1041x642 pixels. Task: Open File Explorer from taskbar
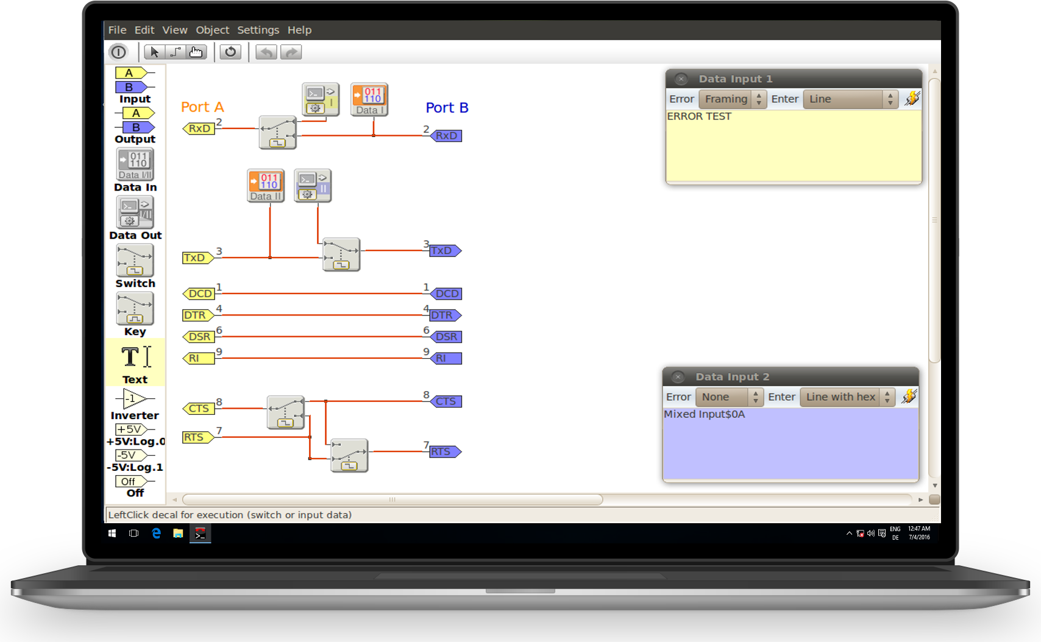point(178,534)
